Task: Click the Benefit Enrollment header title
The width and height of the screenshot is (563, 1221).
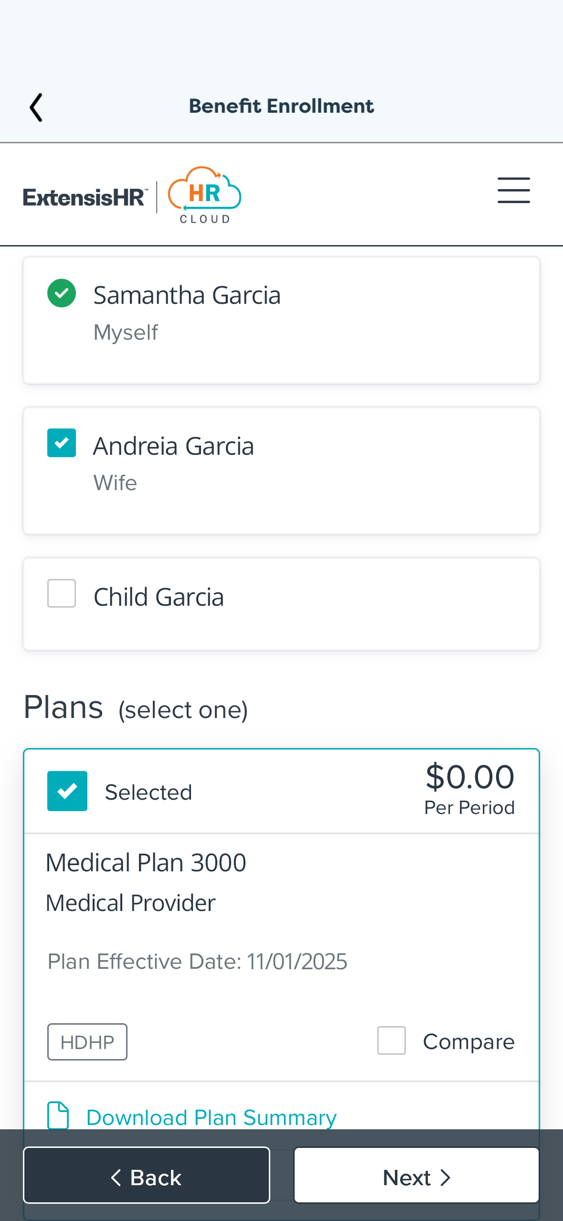Action: point(281,106)
